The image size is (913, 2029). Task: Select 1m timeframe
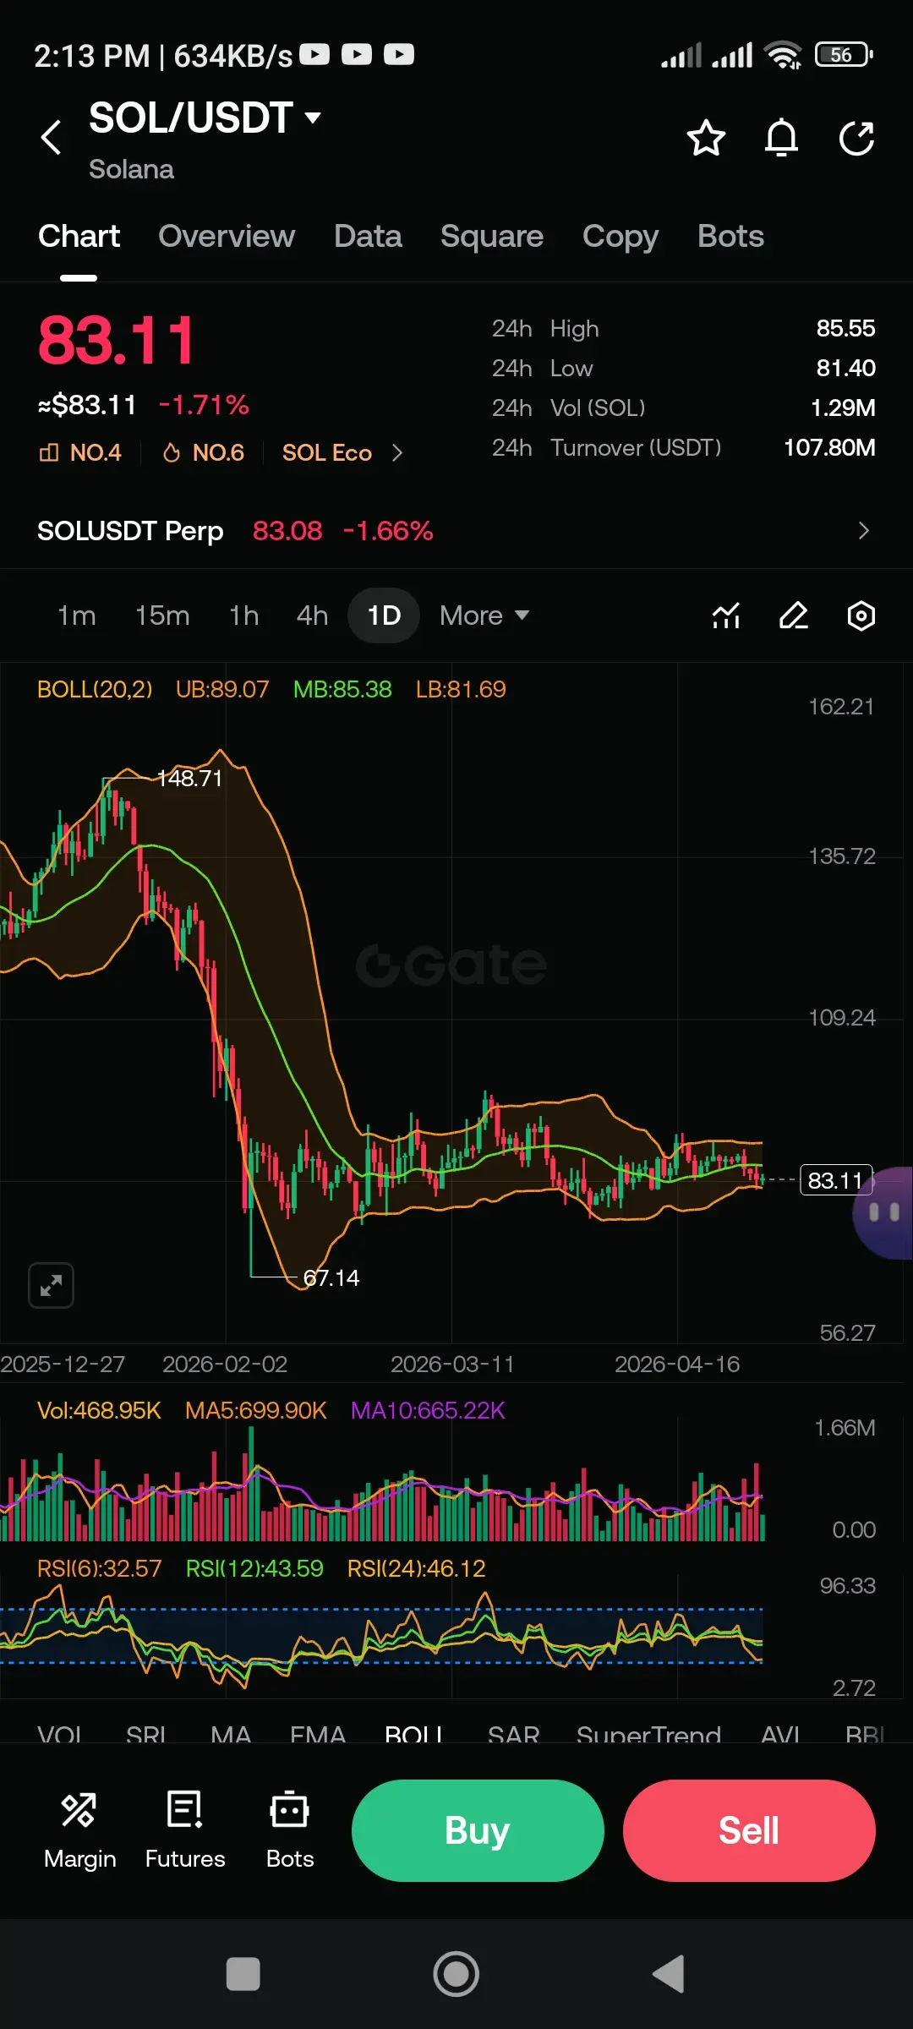(77, 615)
